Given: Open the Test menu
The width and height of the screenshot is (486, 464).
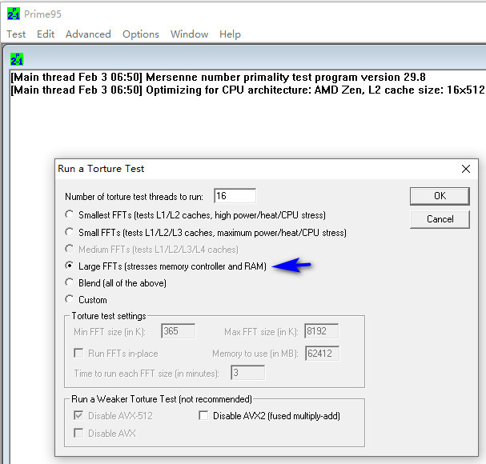Looking at the screenshot, I should pyautogui.click(x=16, y=34).
